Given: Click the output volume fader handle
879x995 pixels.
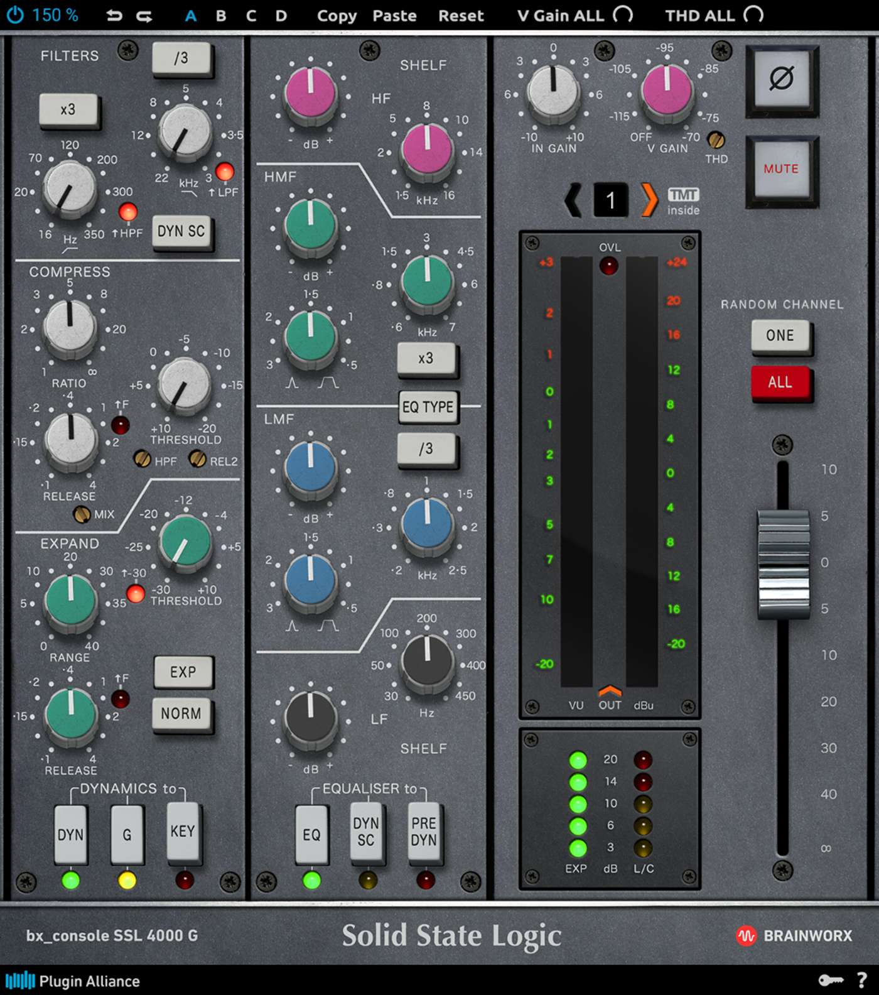Looking at the screenshot, I should point(783,564).
